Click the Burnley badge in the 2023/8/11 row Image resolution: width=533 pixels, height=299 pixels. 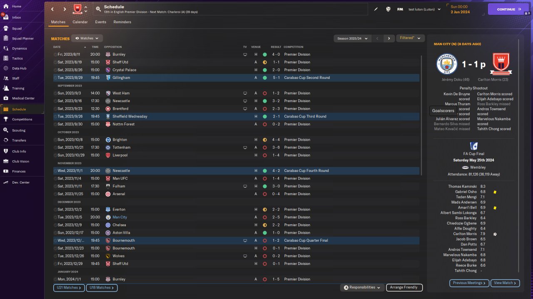click(x=108, y=54)
